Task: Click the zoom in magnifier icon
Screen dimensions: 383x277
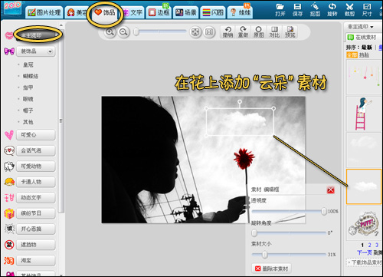Action: pyautogui.click(x=110, y=32)
